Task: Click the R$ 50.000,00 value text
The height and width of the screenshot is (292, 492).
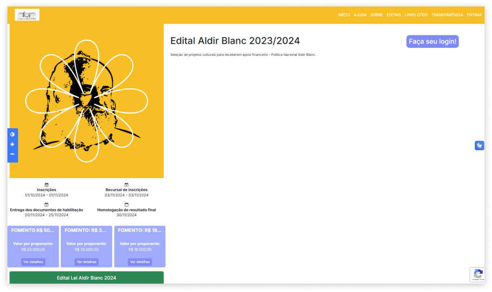Action: coord(33,250)
